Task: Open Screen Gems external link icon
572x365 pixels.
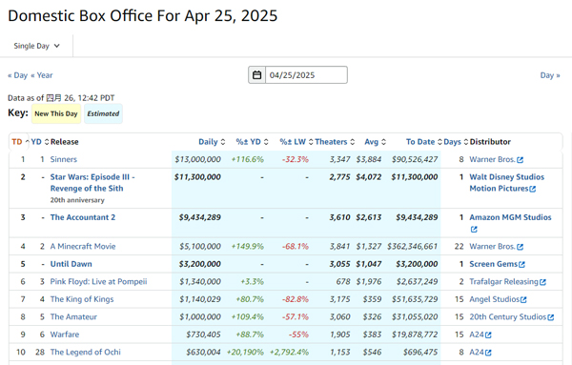Action: click(522, 264)
